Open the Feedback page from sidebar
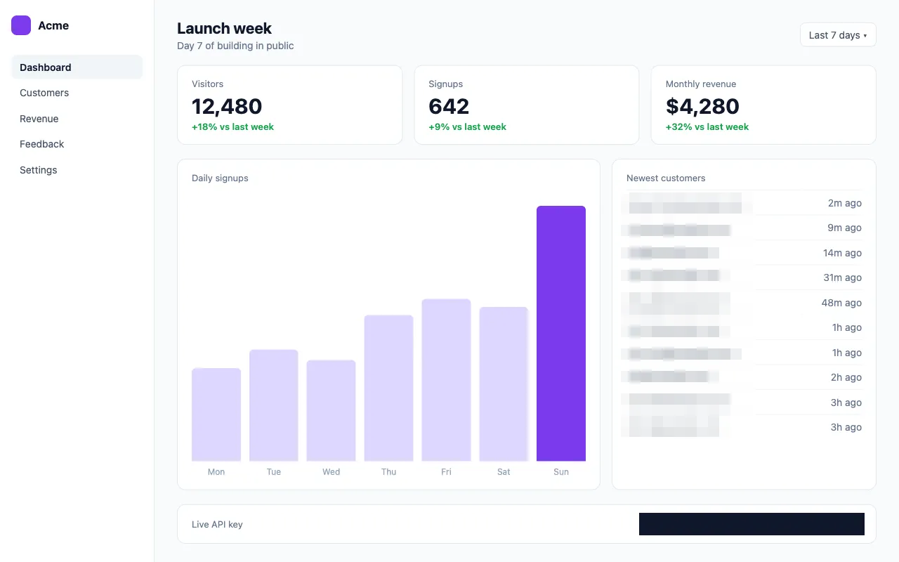 coord(77,144)
